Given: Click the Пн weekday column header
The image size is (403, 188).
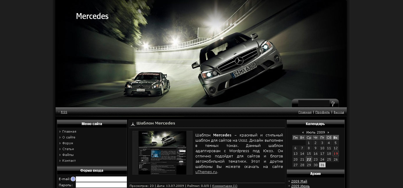Looking at the screenshot, I should 296,138.
